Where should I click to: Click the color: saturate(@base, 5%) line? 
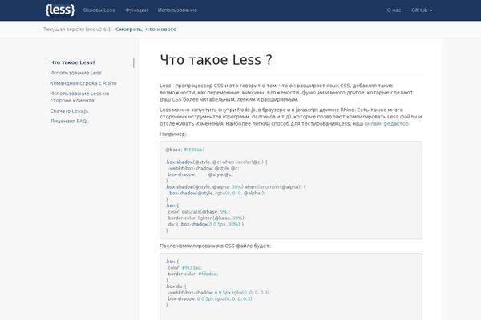tap(199, 212)
